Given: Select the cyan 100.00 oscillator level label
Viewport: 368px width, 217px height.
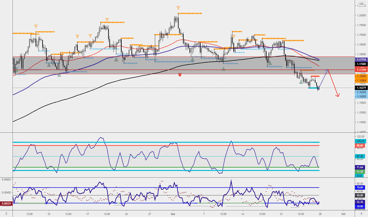Looking at the screenshot, I should (x=360, y=141).
